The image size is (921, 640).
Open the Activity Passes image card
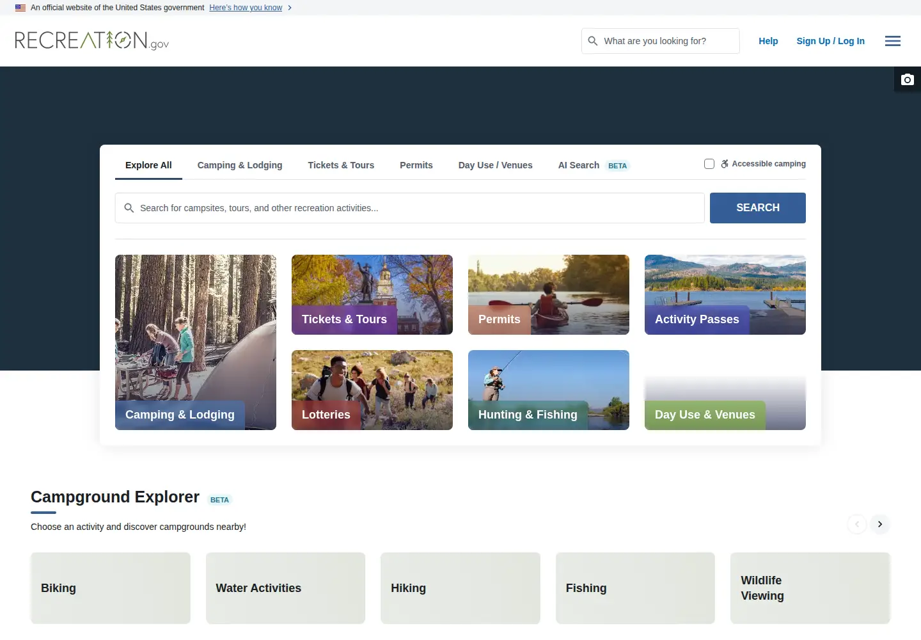click(725, 294)
